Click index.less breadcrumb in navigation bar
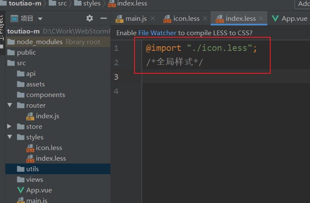The width and height of the screenshot is (310, 203). click(132, 3)
